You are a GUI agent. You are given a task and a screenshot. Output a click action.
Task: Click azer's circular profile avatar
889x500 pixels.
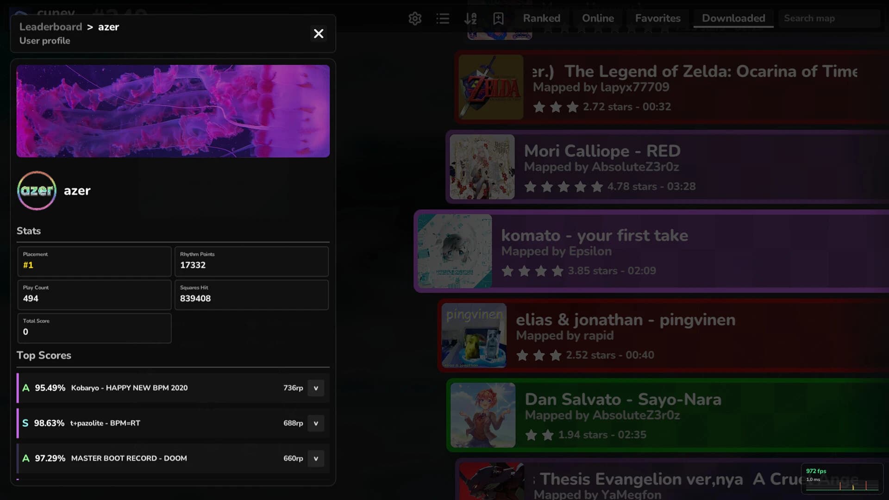point(36,190)
